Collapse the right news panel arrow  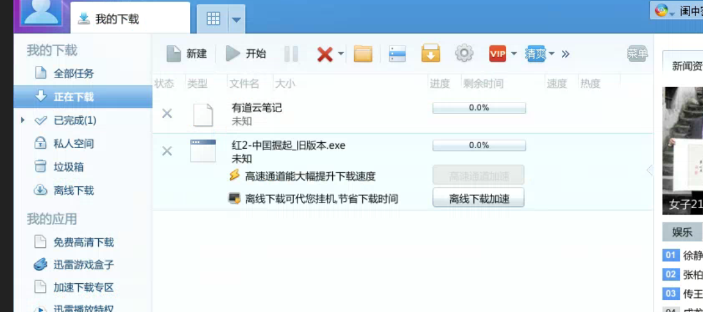[650, 170]
